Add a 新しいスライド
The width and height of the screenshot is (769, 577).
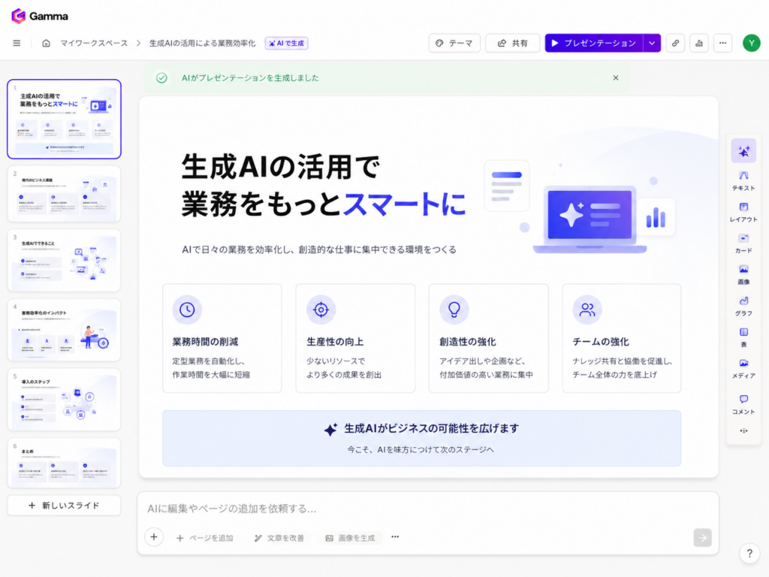click(65, 506)
